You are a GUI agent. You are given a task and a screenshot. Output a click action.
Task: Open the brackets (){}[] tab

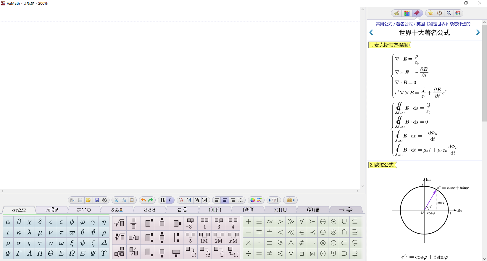point(215,210)
